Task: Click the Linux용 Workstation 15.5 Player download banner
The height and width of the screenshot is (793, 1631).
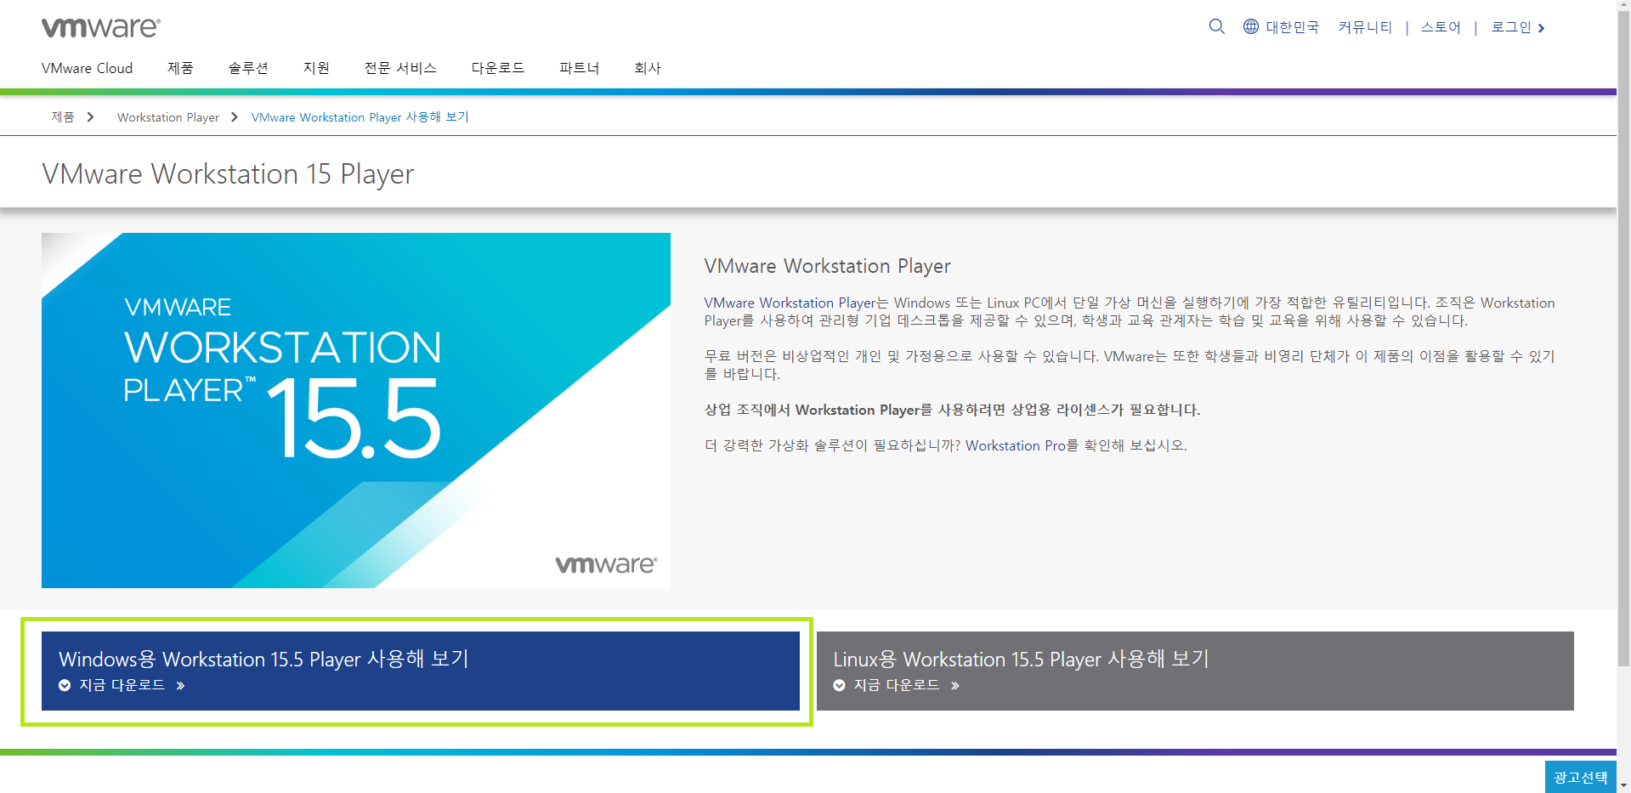Action: (1195, 671)
